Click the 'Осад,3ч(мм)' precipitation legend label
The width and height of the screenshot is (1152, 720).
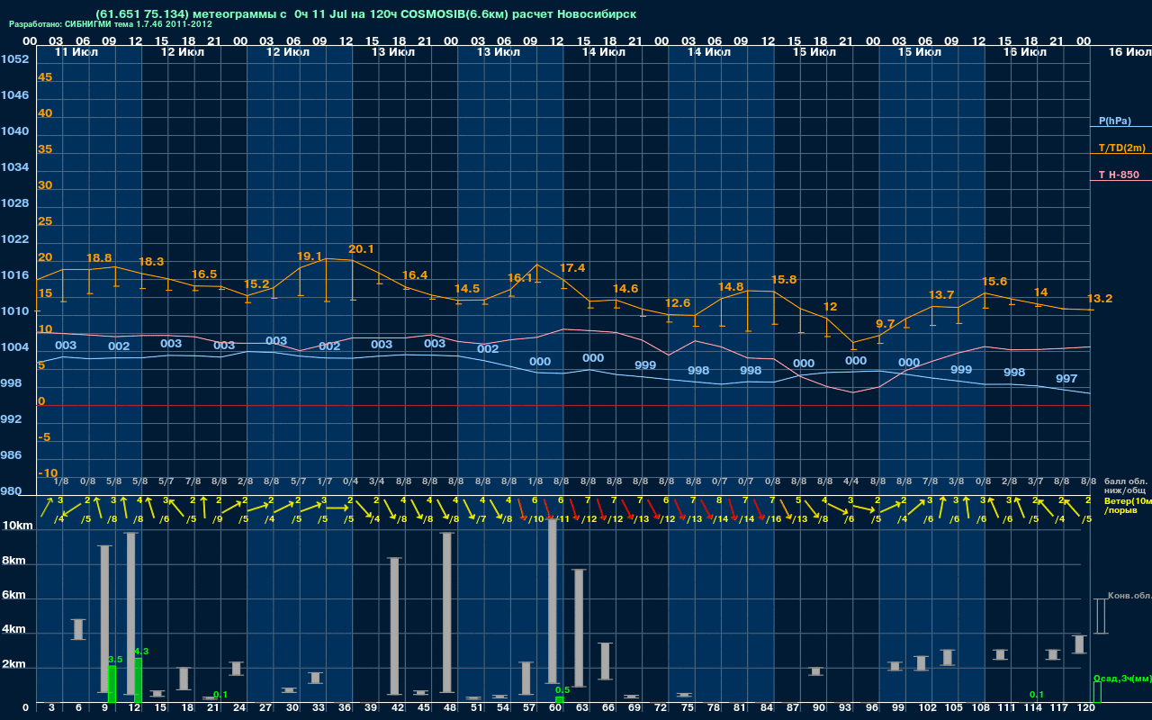(1122, 678)
